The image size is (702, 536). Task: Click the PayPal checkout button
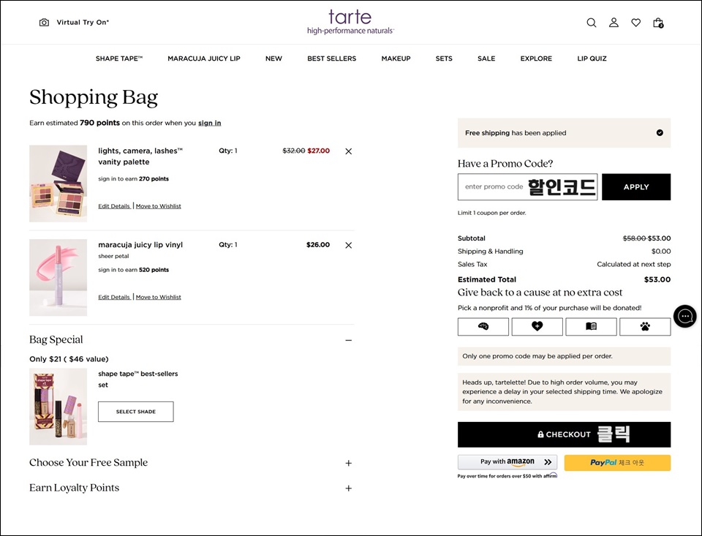click(617, 463)
